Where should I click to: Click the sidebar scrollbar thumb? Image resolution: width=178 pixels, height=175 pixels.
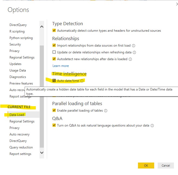pos(42,96)
